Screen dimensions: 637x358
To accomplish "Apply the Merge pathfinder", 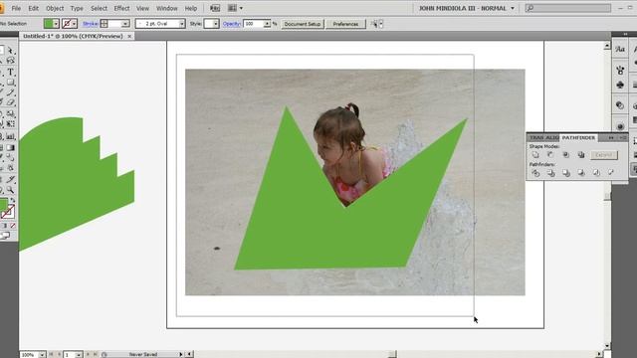I will click(566, 173).
